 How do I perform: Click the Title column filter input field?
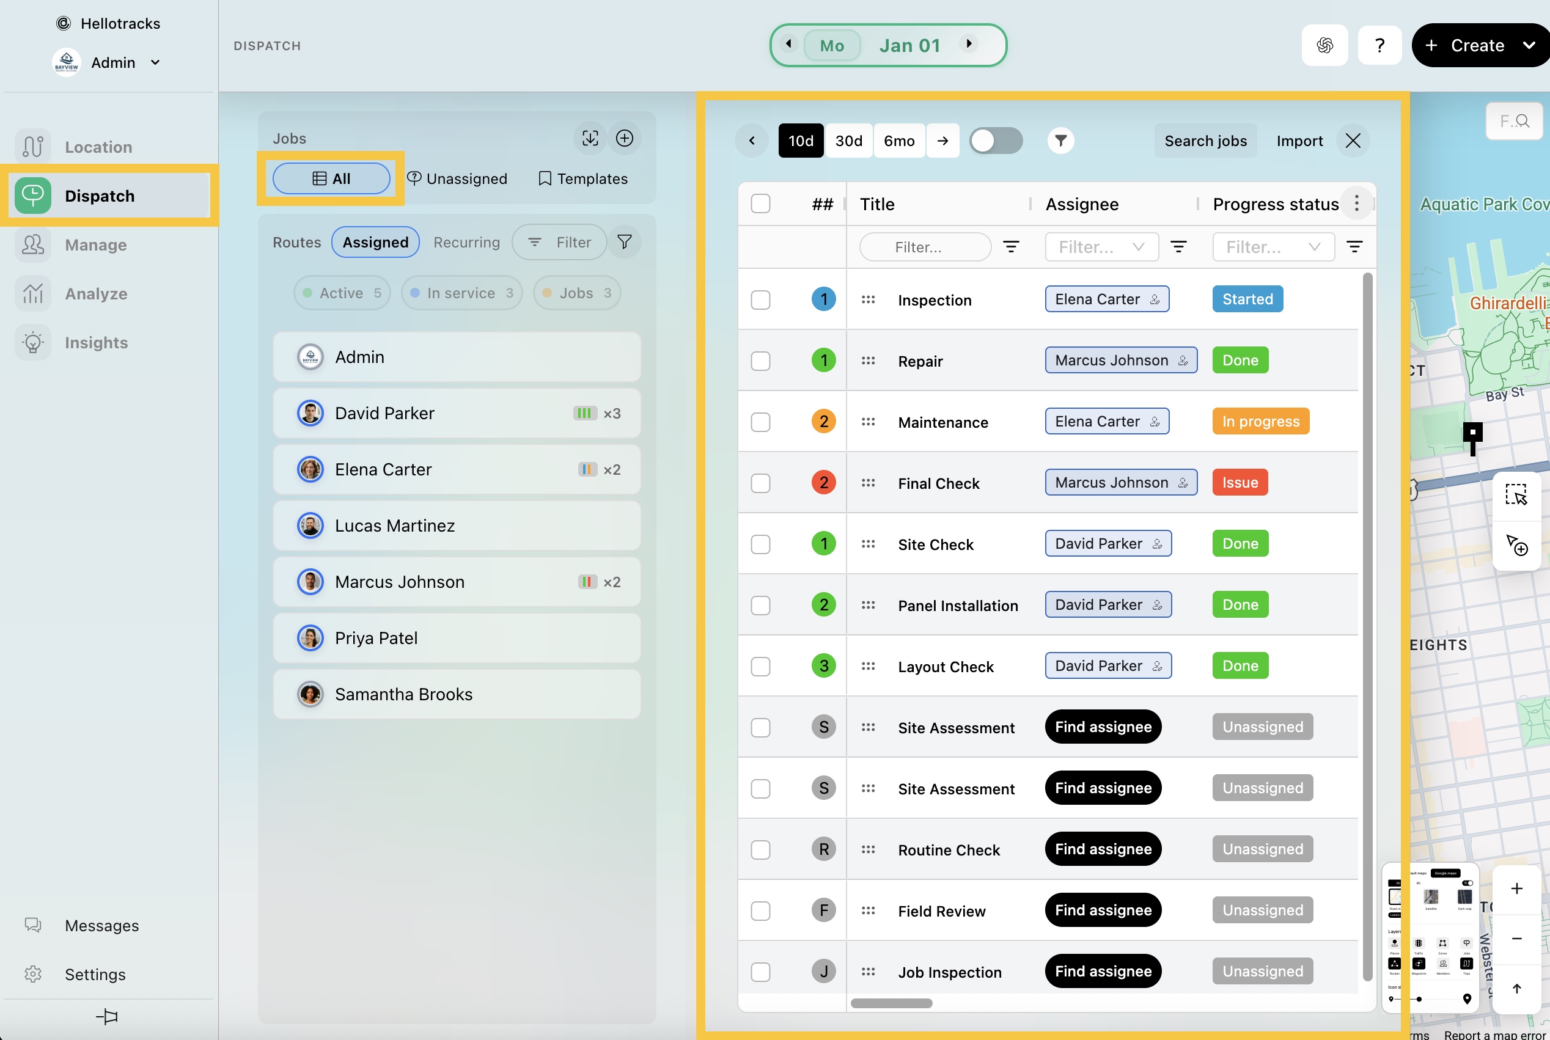pyautogui.click(x=925, y=247)
